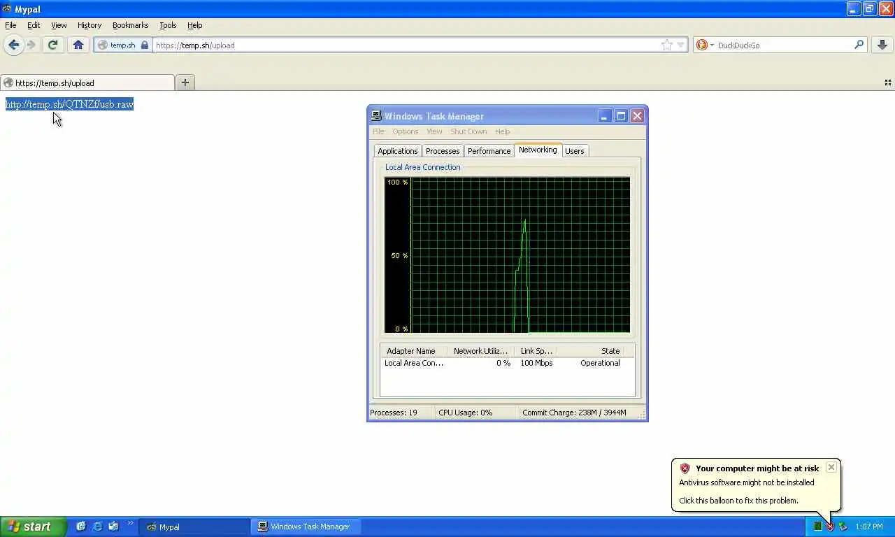The width and height of the screenshot is (895, 537).
Task: Open the Shut Down menu
Action: (x=468, y=131)
